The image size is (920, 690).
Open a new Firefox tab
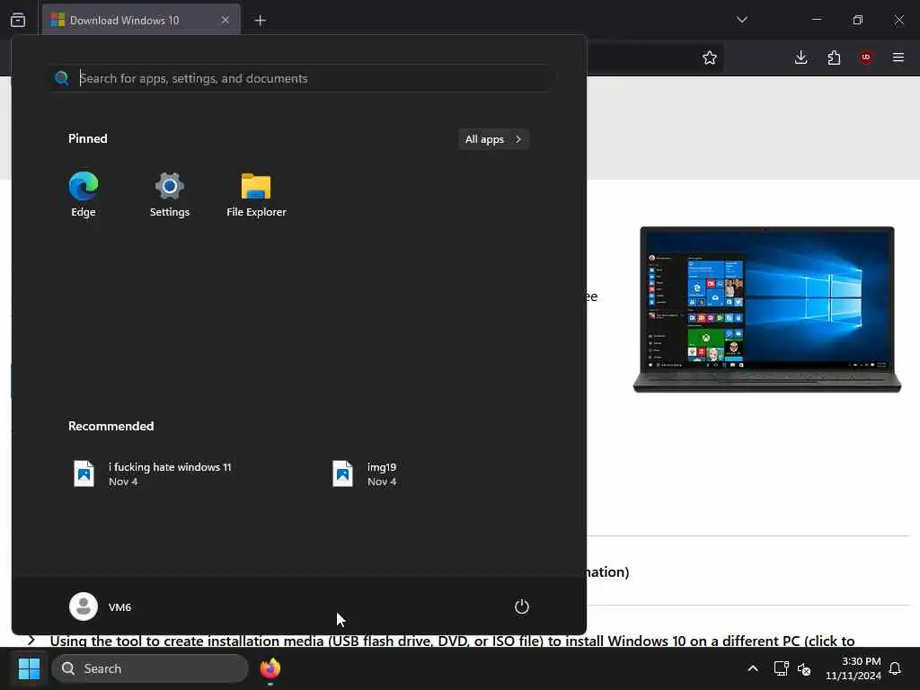click(x=261, y=21)
